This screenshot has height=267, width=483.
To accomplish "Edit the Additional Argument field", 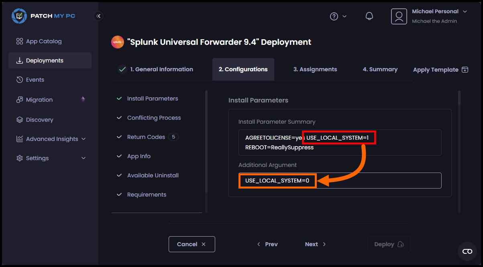I will (x=340, y=181).
